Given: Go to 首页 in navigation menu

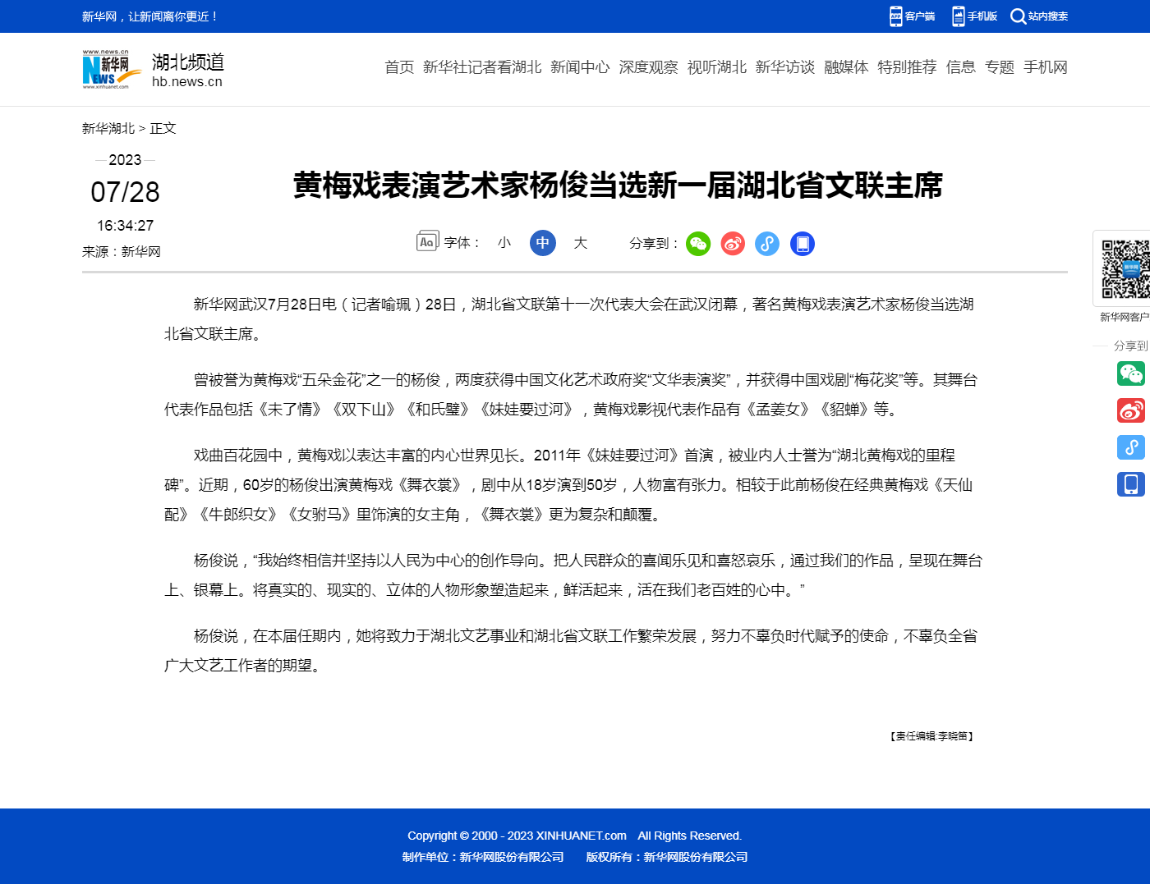Looking at the screenshot, I should coord(399,67).
